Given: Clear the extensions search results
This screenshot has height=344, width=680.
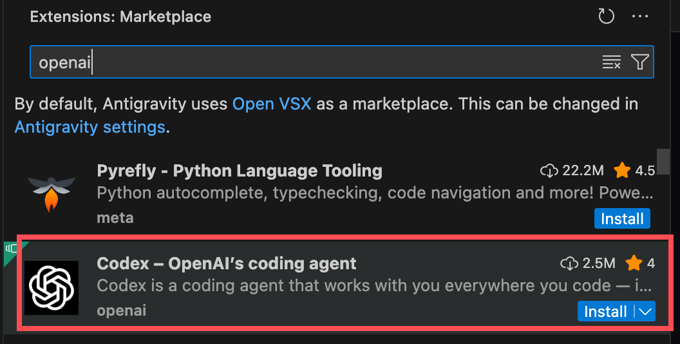Looking at the screenshot, I should tap(611, 62).
